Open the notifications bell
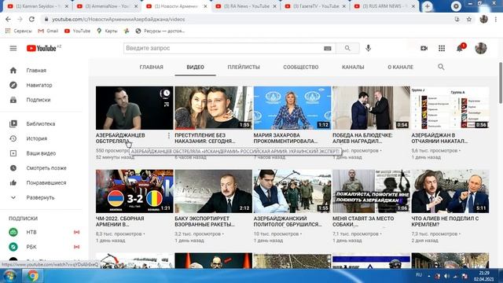This screenshot has height=283, width=503. tap(460, 48)
